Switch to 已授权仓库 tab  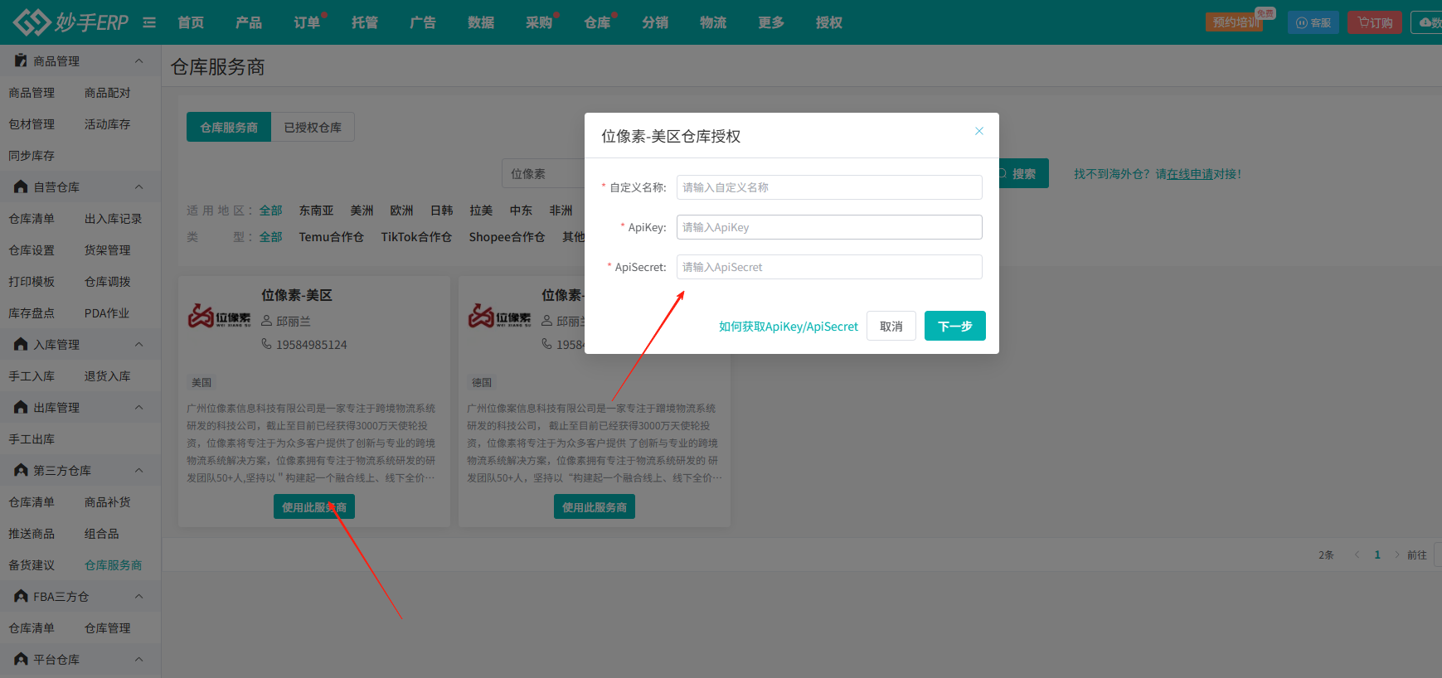(313, 127)
